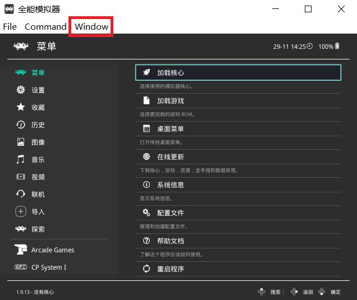Click the file icon for 加载游戏

click(147, 100)
